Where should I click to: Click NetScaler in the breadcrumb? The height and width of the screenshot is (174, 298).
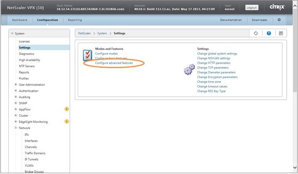click(x=84, y=33)
